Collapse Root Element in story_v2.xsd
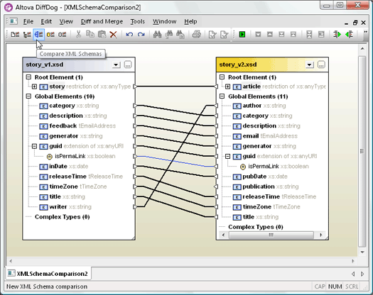373x295 pixels. coord(222,77)
